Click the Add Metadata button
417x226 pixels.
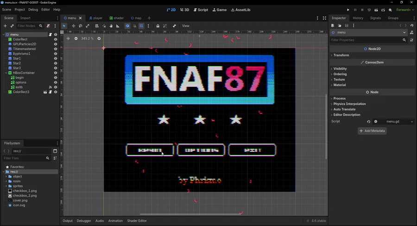(372, 131)
